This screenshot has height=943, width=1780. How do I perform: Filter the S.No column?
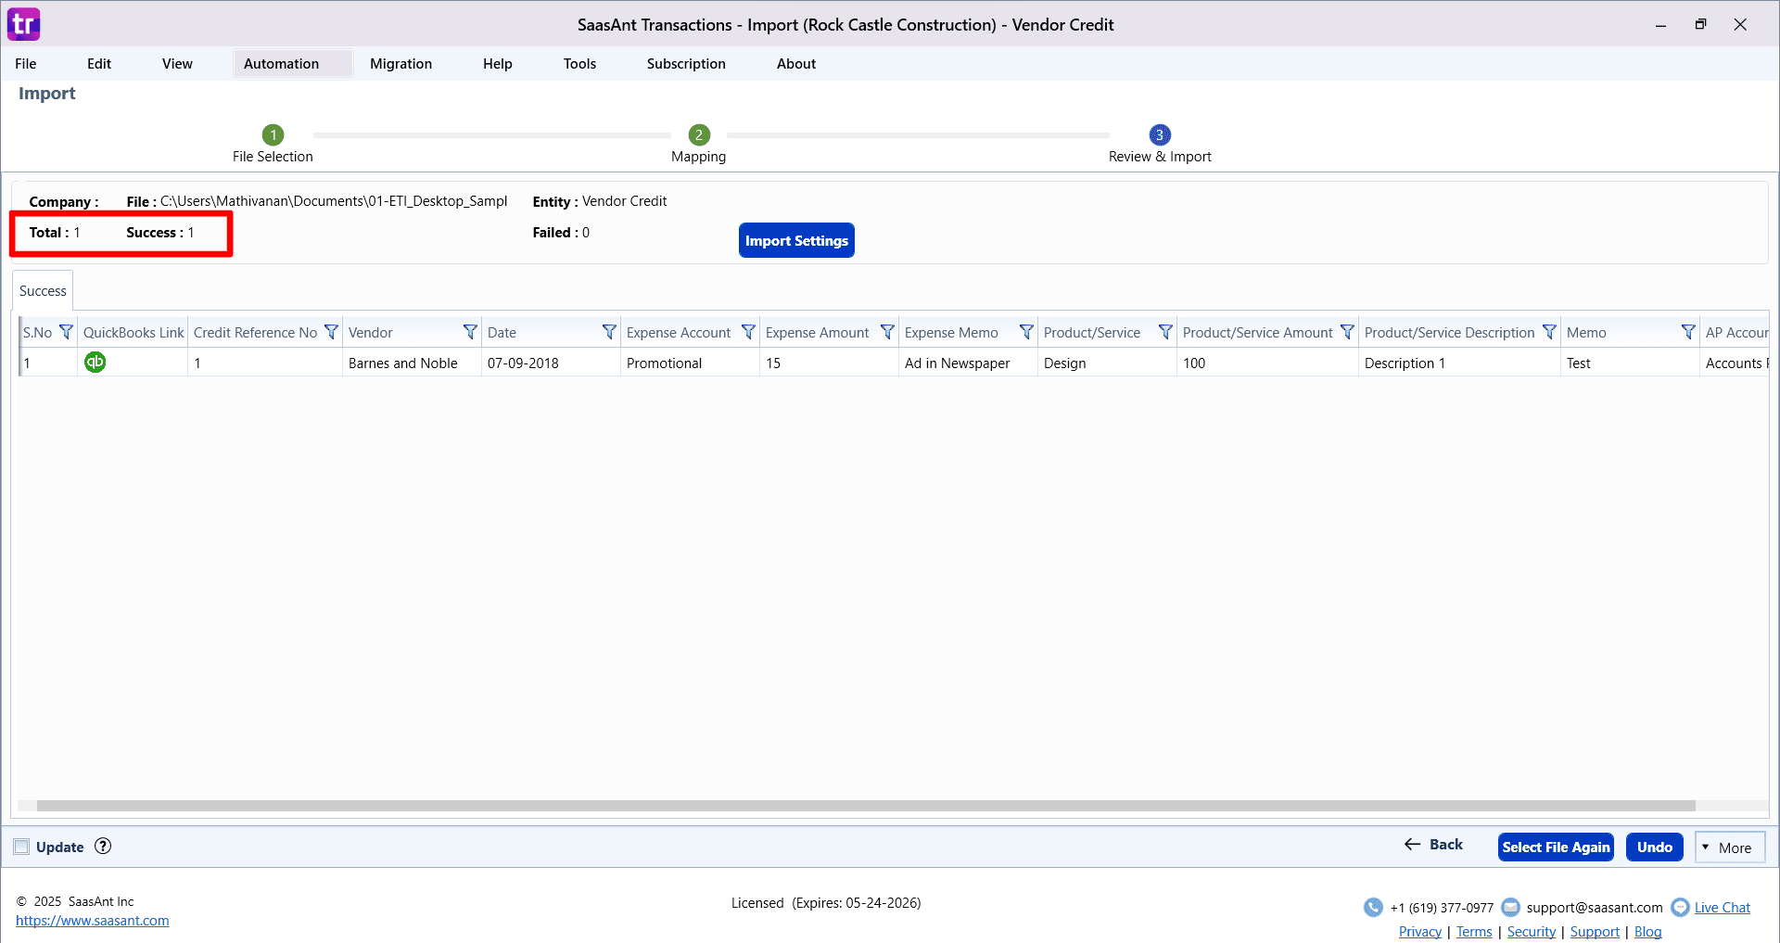(x=66, y=332)
